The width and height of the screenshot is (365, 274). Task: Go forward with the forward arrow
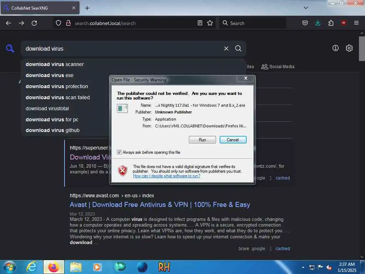pos(21,23)
